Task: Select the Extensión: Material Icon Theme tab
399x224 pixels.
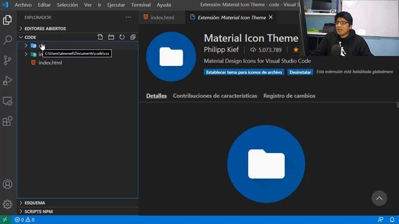Action: tap(231, 17)
